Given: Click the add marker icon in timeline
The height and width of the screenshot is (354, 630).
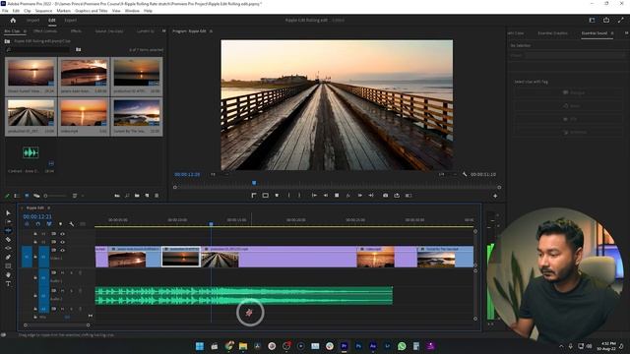Looking at the screenshot, I should 60,224.
